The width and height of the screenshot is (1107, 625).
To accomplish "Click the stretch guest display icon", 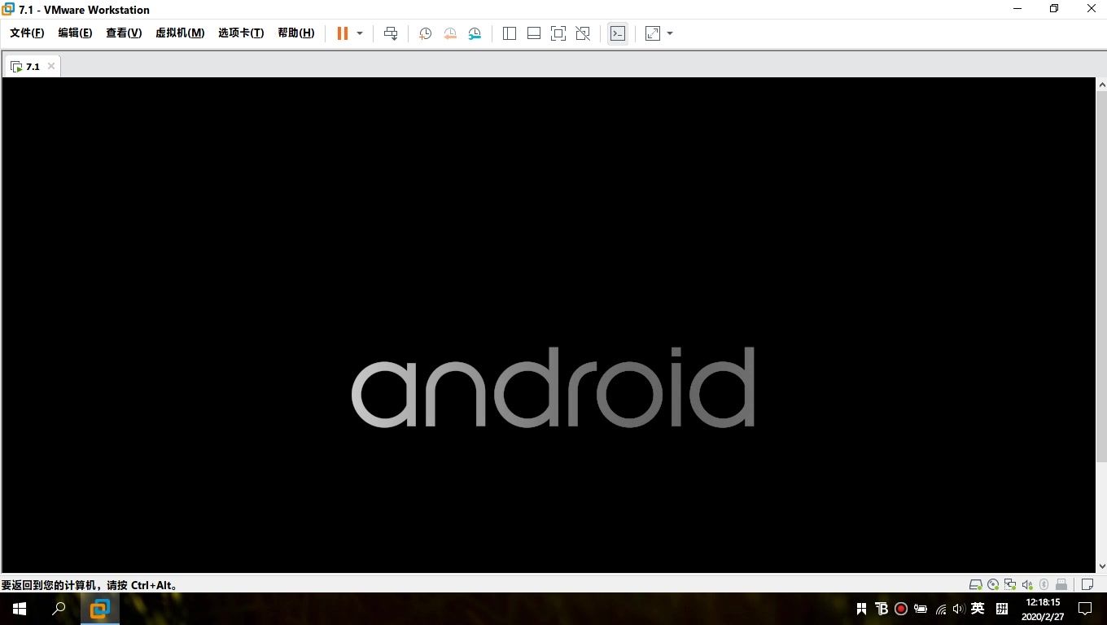I will click(x=653, y=33).
